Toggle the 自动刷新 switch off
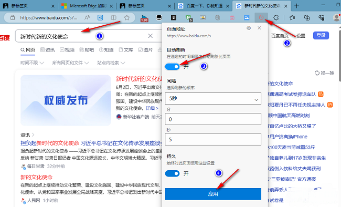 (172, 67)
